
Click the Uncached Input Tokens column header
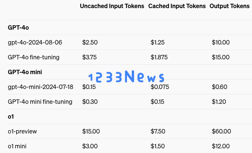pyautogui.click(x=112, y=6)
